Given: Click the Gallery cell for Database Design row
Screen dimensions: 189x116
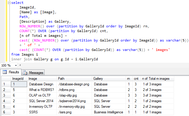Looking at the screenshot, I should [x=109, y=84].
